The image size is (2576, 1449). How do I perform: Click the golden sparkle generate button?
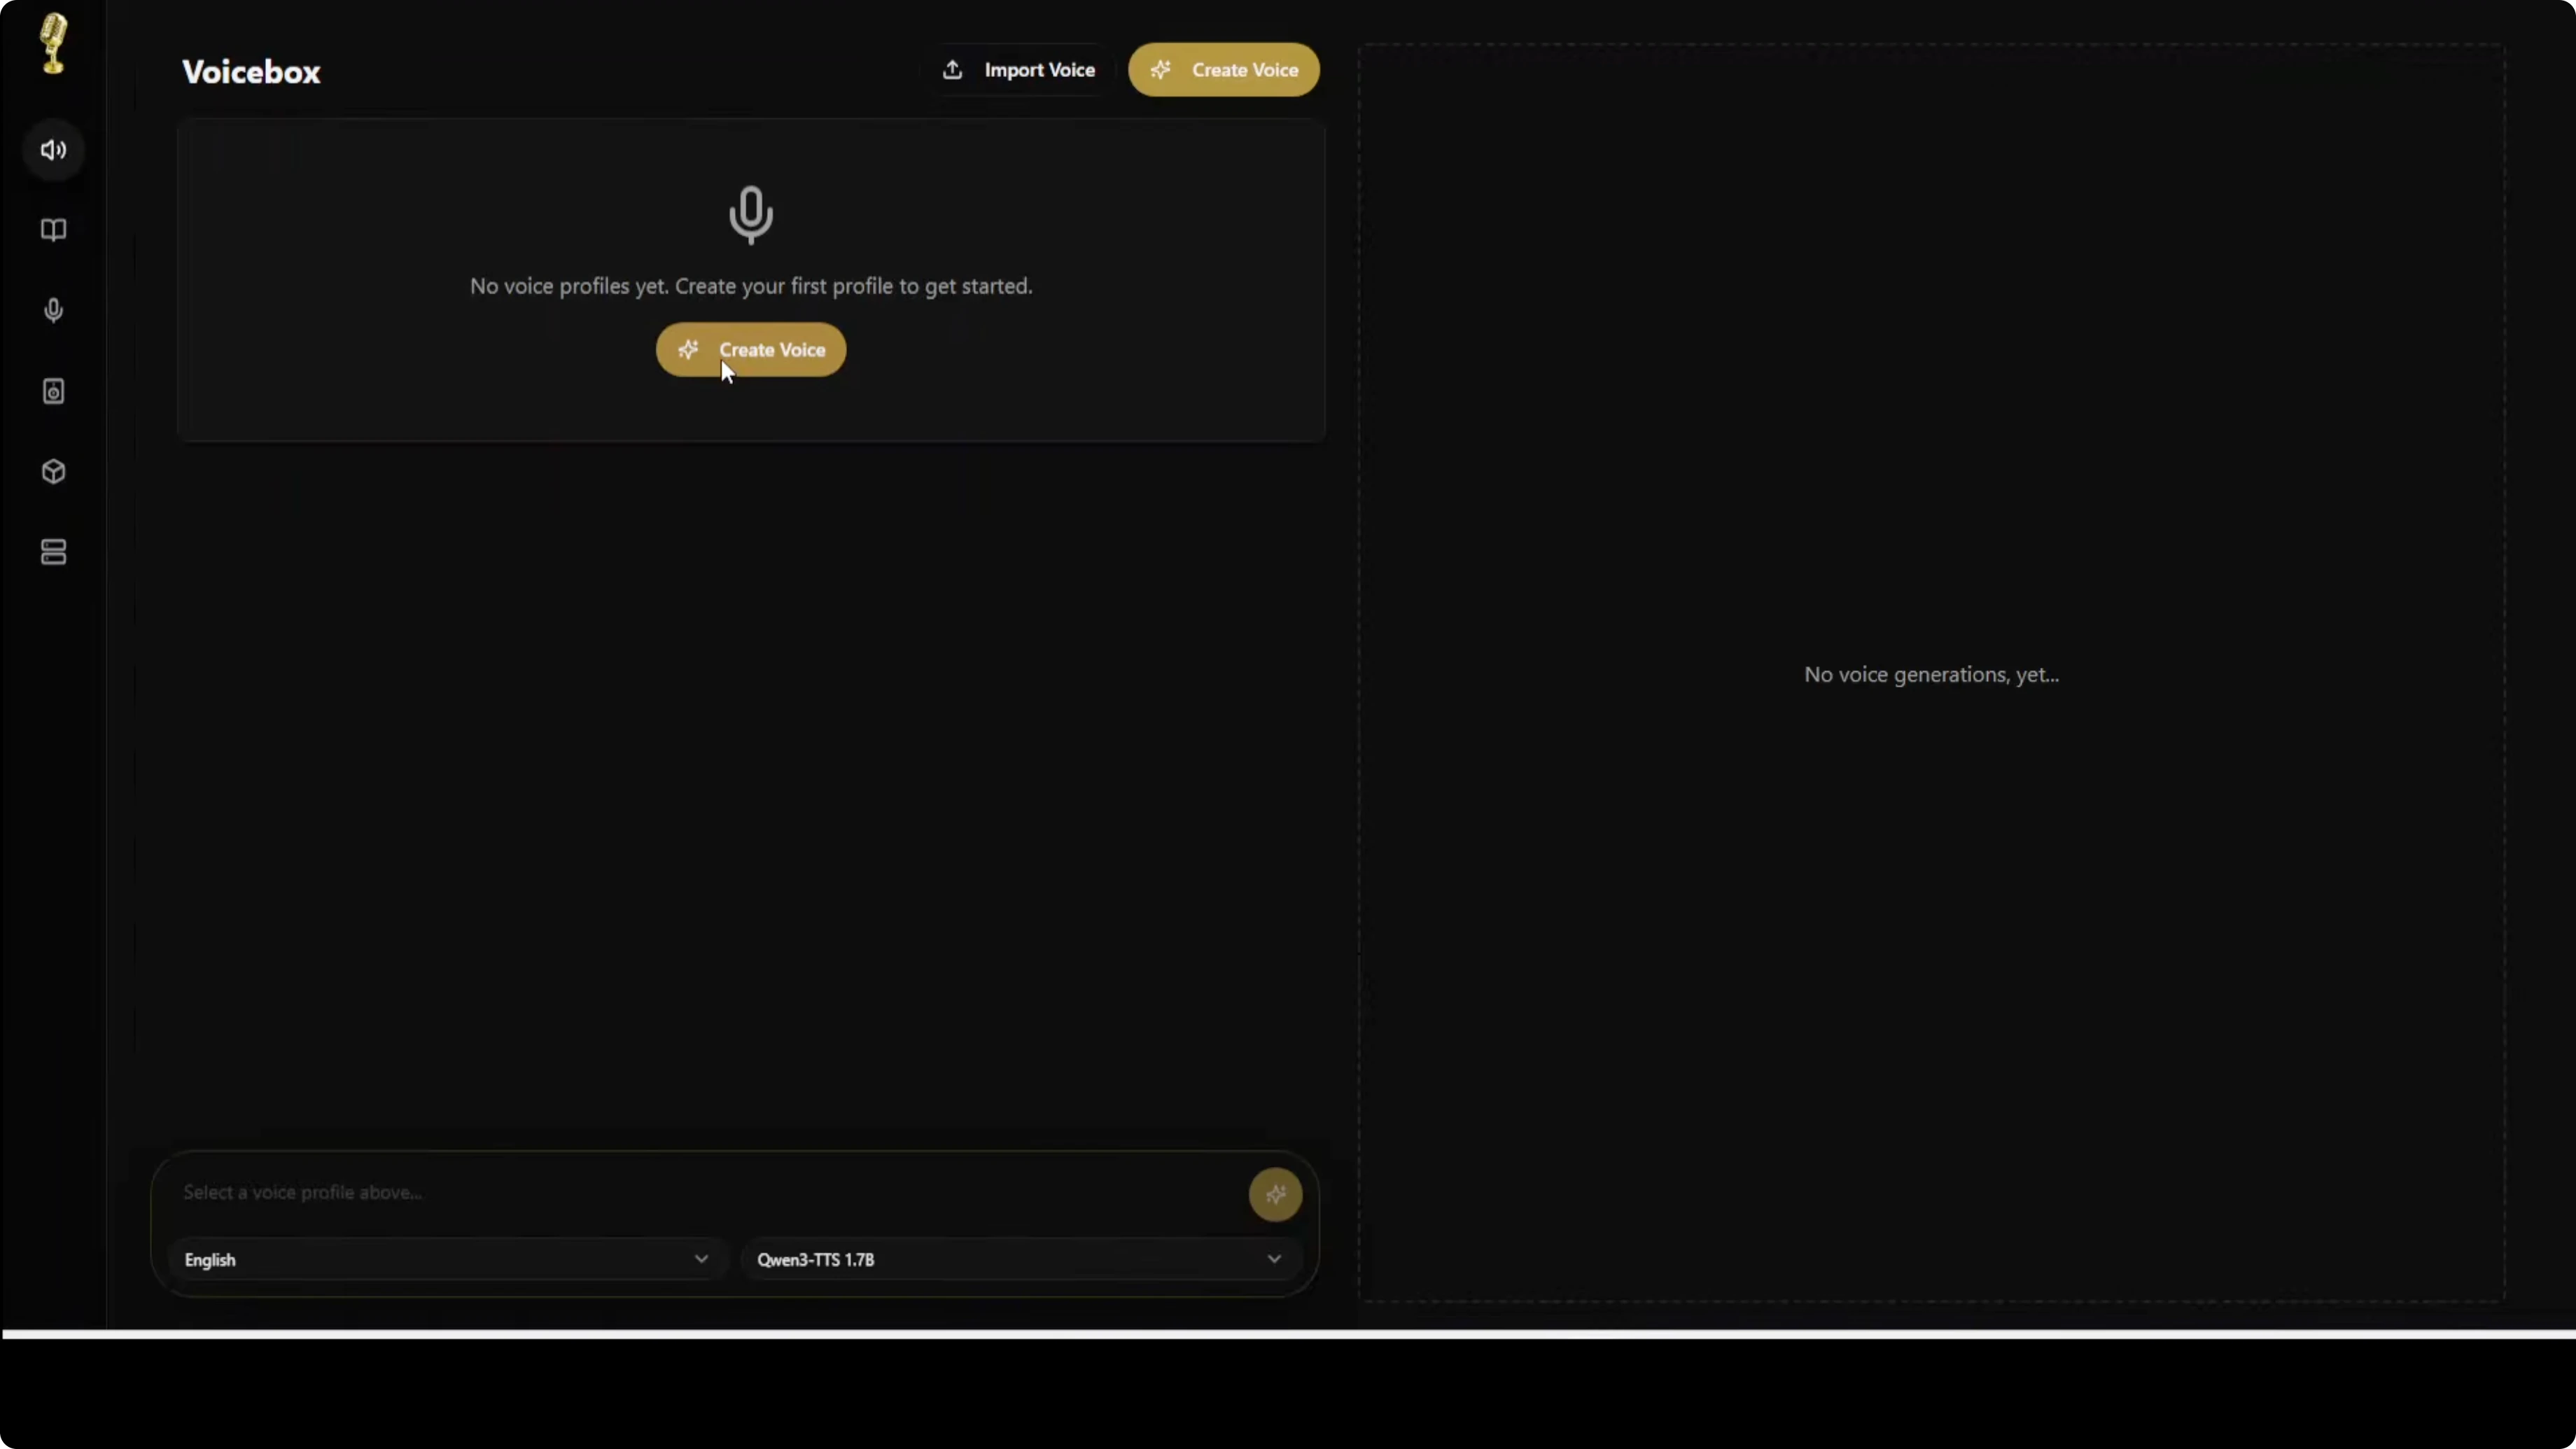[x=1275, y=1194]
